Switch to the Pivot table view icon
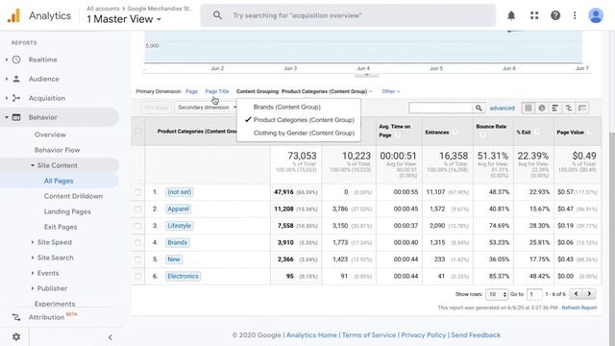Viewport: 615px width, 346px height. point(582,108)
